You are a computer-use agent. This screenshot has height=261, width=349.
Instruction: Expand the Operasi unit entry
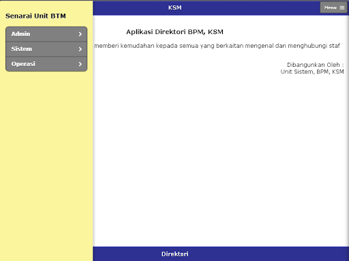pos(46,64)
